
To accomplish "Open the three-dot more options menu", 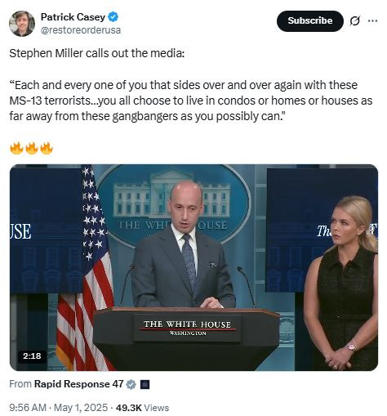I will point(372,20).
